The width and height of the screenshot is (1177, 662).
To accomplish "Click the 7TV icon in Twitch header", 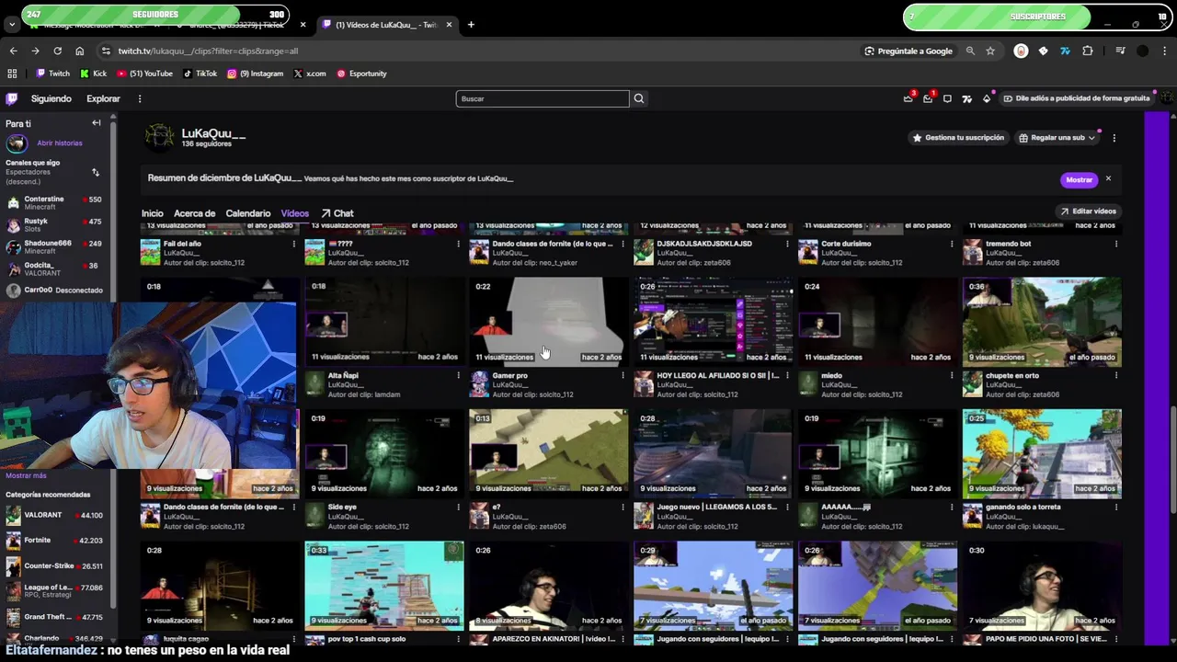I will tap(966, 98).
